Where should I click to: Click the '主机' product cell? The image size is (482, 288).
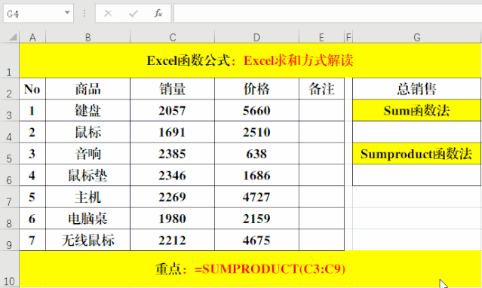(88, 197)
